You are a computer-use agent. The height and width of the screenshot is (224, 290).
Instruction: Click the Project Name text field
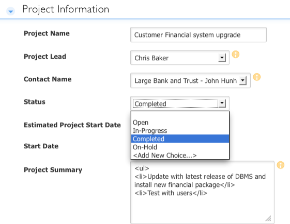199,35
